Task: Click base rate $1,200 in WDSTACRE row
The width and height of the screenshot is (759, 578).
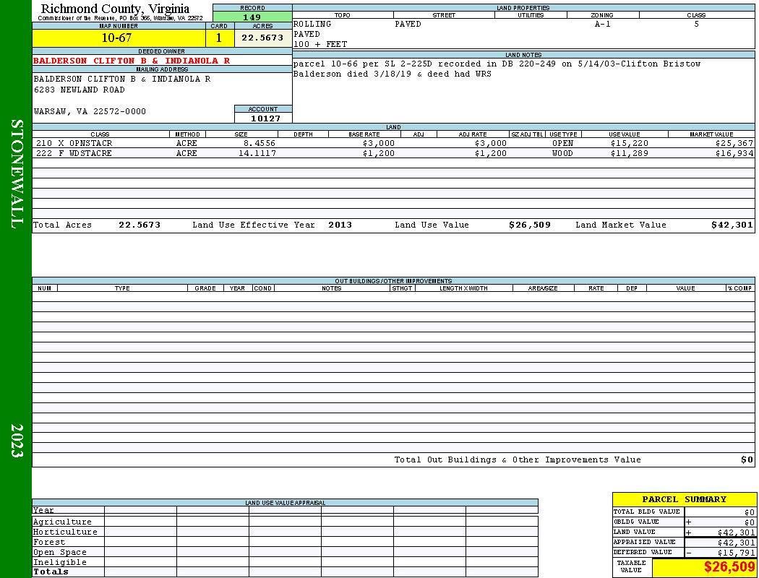Action: tap(379, 153)
